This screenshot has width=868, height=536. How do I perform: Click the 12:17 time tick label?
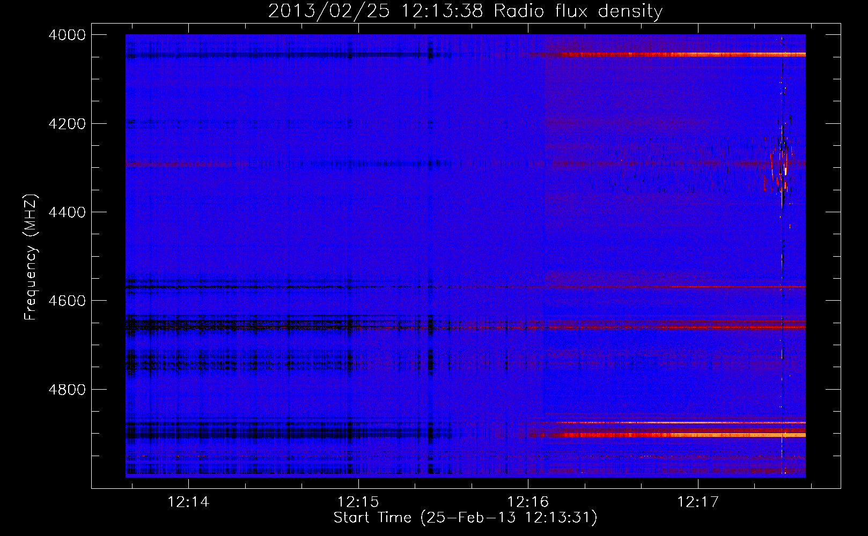pos(697,502)
